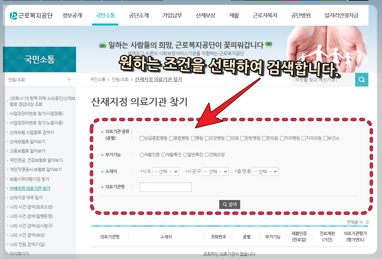Screen dimensions: 382x259
Task: Select the 진폐요양 radio button
Action: pyautogui.click(x=207, y=154)
